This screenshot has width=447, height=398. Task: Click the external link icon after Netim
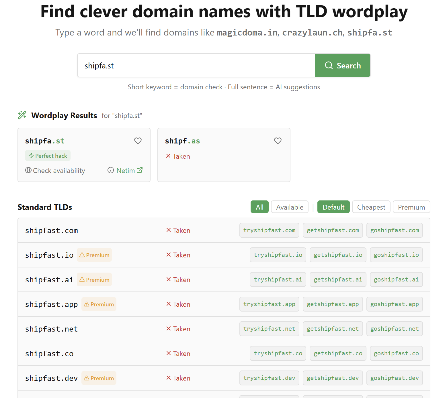pyautogui.click(x=140, y=170)
